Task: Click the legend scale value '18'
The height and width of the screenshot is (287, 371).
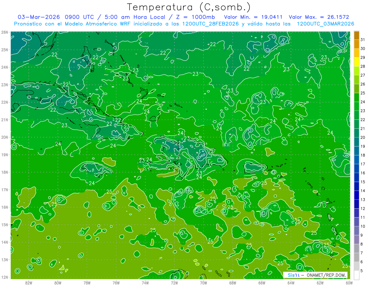Action: (363, 155)
